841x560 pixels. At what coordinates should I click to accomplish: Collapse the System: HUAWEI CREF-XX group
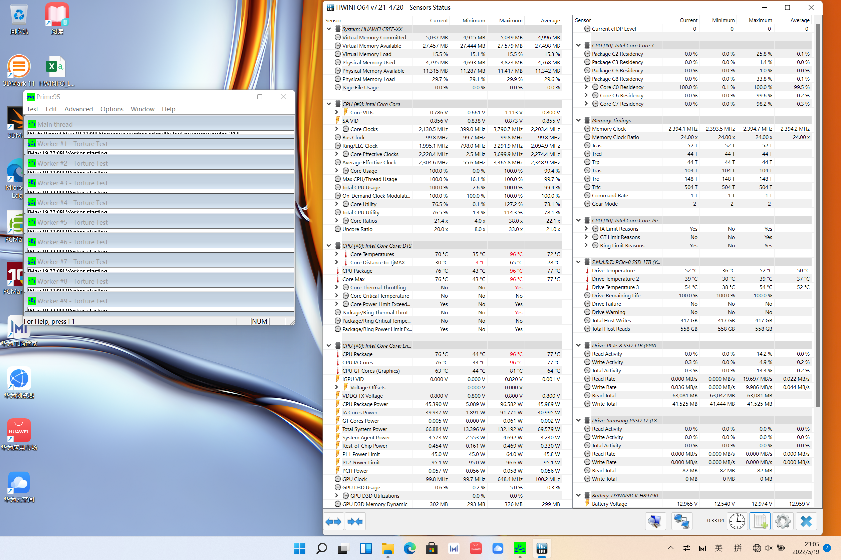pyautogui.click(x=329, y=29)
